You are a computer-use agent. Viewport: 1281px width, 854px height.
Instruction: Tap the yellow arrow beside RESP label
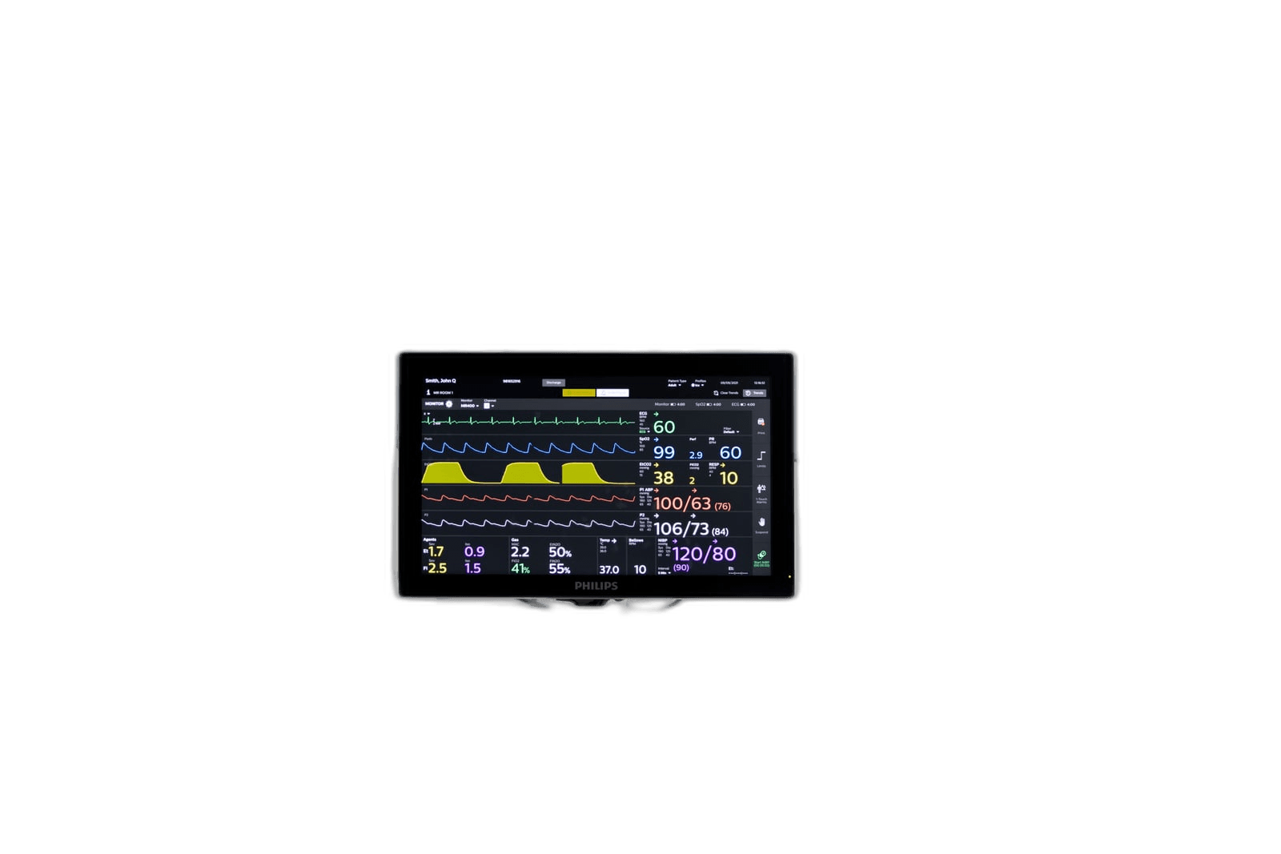click(723, 465)
